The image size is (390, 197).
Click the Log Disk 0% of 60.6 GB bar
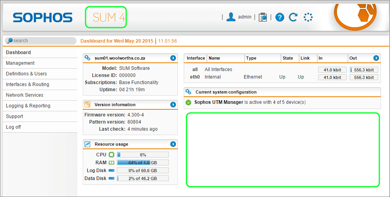tap(143, 171)
